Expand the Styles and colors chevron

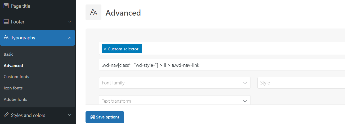click(70, 115)
